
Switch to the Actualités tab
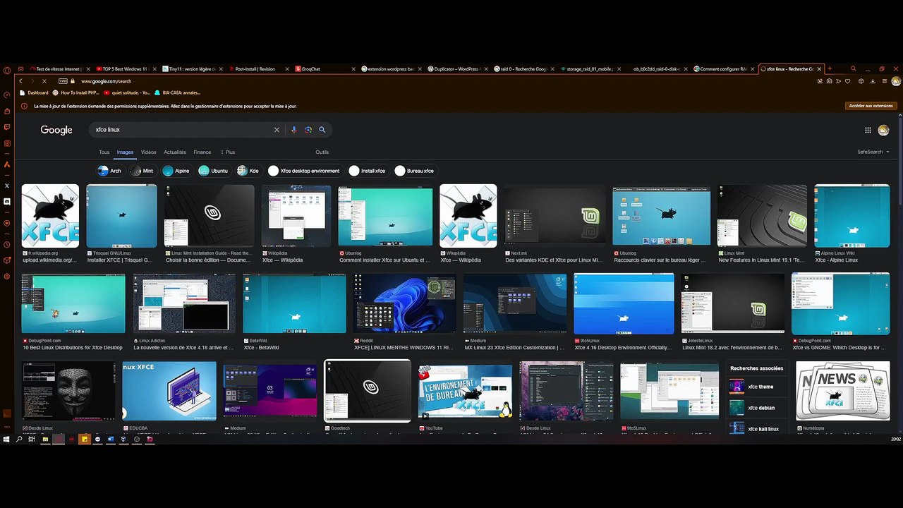(x=175, y=152)
